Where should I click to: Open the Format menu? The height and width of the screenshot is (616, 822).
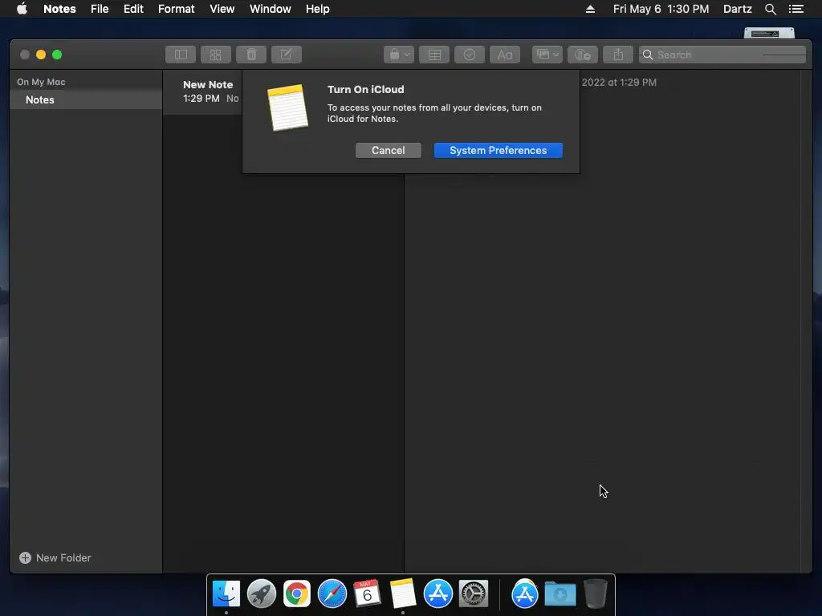click(176, 9)
